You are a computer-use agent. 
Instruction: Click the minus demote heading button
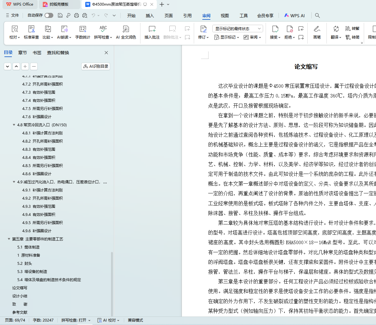34,66
